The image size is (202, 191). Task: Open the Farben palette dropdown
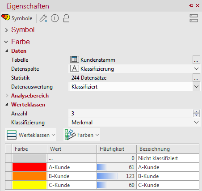point(82,135)
